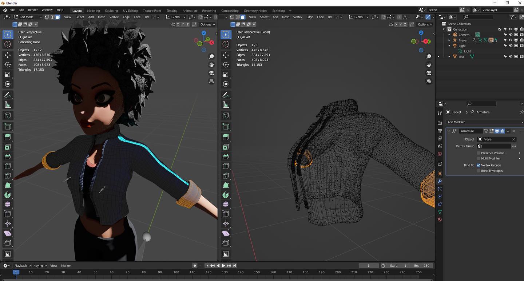Select the Measure tool in the right viewport
524x281 pixels.
coord(226,105)
